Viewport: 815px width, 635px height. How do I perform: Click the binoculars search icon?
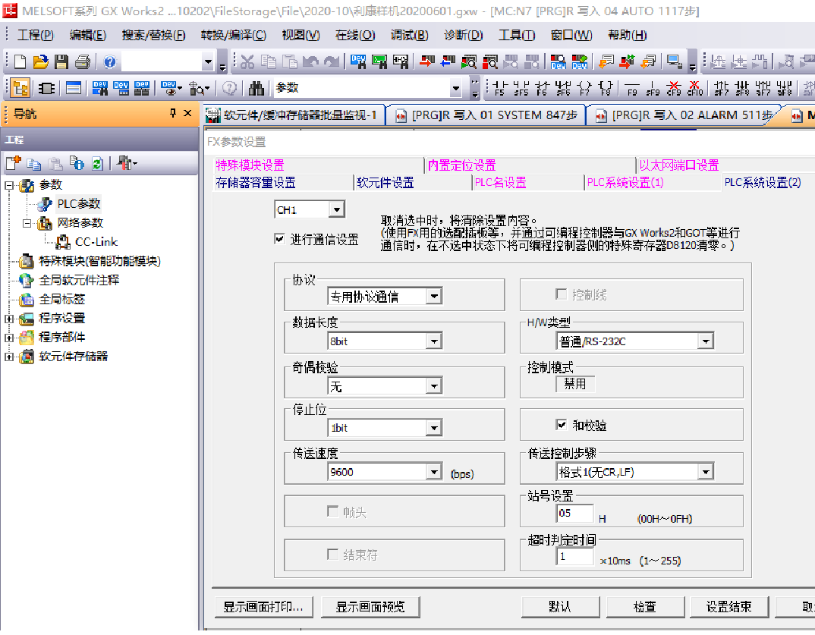click(256, 88)
